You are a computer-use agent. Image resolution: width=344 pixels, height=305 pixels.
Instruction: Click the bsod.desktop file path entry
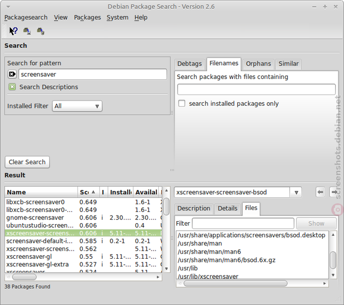tap(251, 235)
